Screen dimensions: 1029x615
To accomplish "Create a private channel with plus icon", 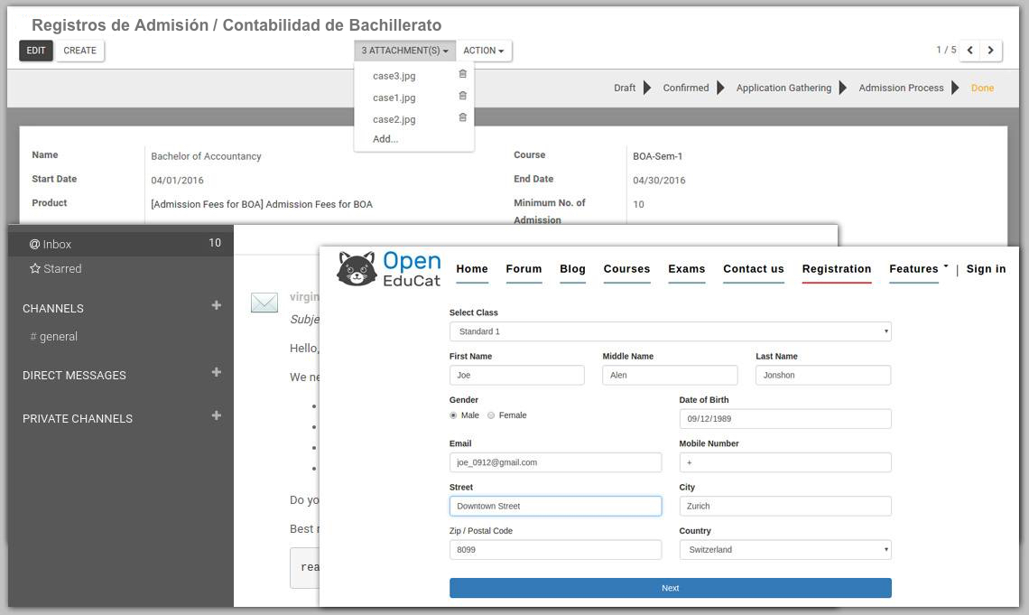I will 216,416.
